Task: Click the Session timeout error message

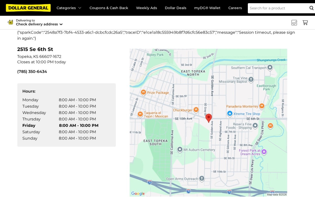Action: (x=156, y=35)
